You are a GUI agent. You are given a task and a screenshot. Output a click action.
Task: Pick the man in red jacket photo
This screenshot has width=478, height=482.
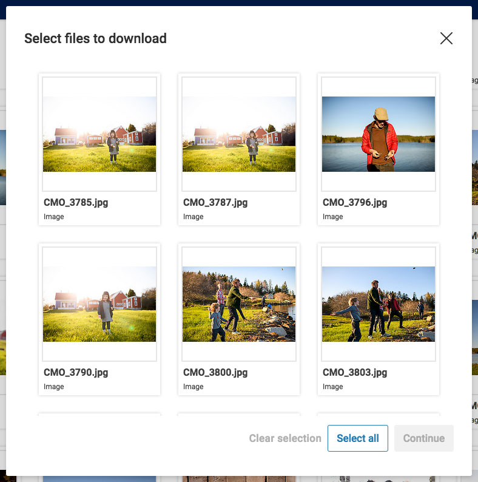379,134
